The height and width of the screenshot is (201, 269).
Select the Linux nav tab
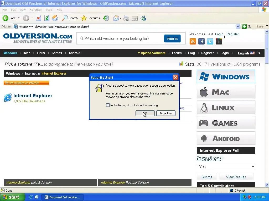pos(41,53)
